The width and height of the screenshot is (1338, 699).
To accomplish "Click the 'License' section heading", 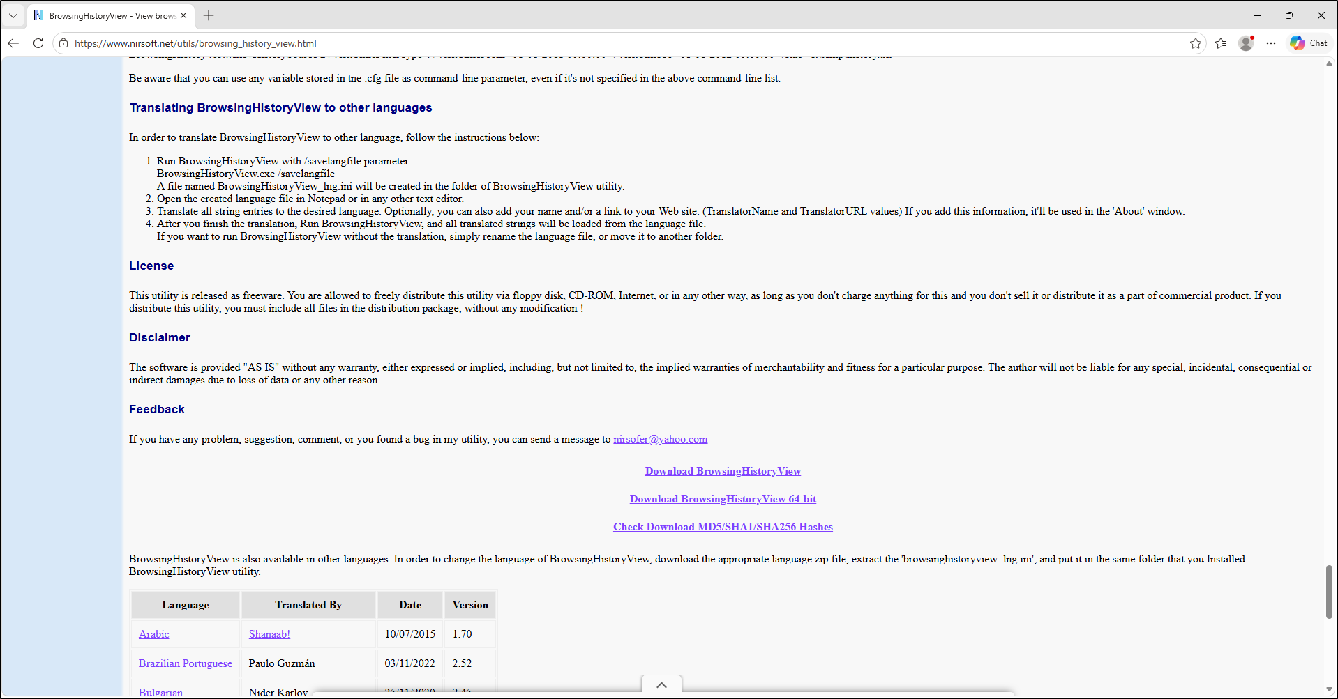I will [x=151, y=266].
